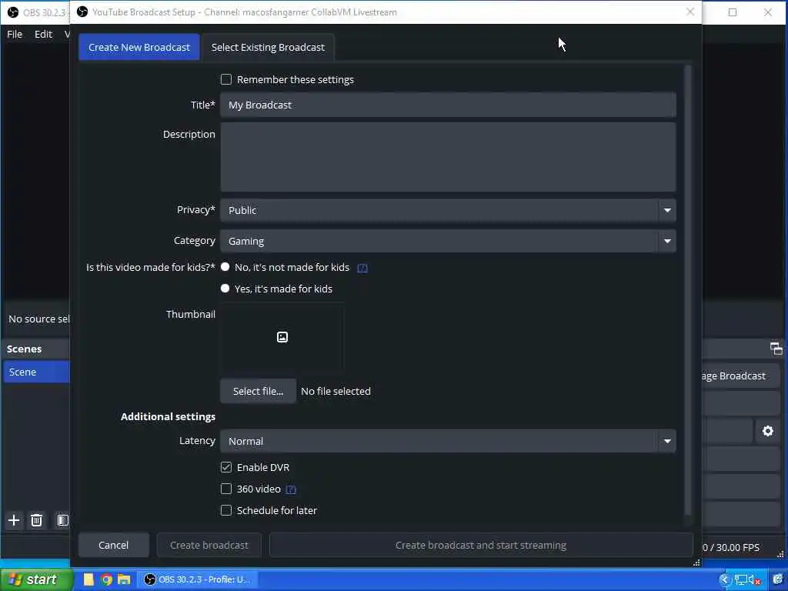Open the File menu in OBS
Viewport: 788px width, 591px height.
point(15,34)
